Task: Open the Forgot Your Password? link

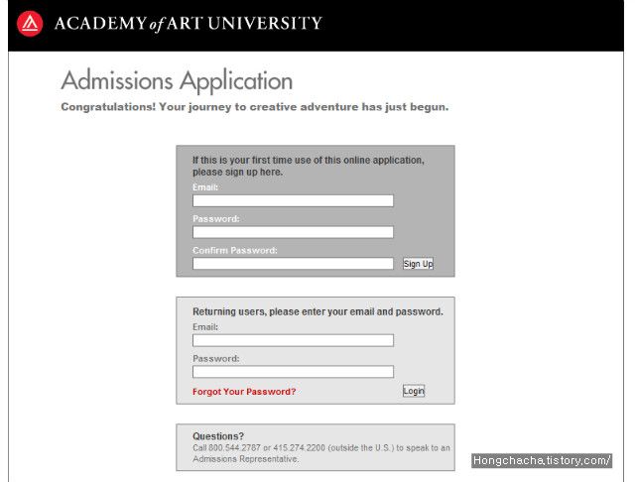Action: (244, 392)
